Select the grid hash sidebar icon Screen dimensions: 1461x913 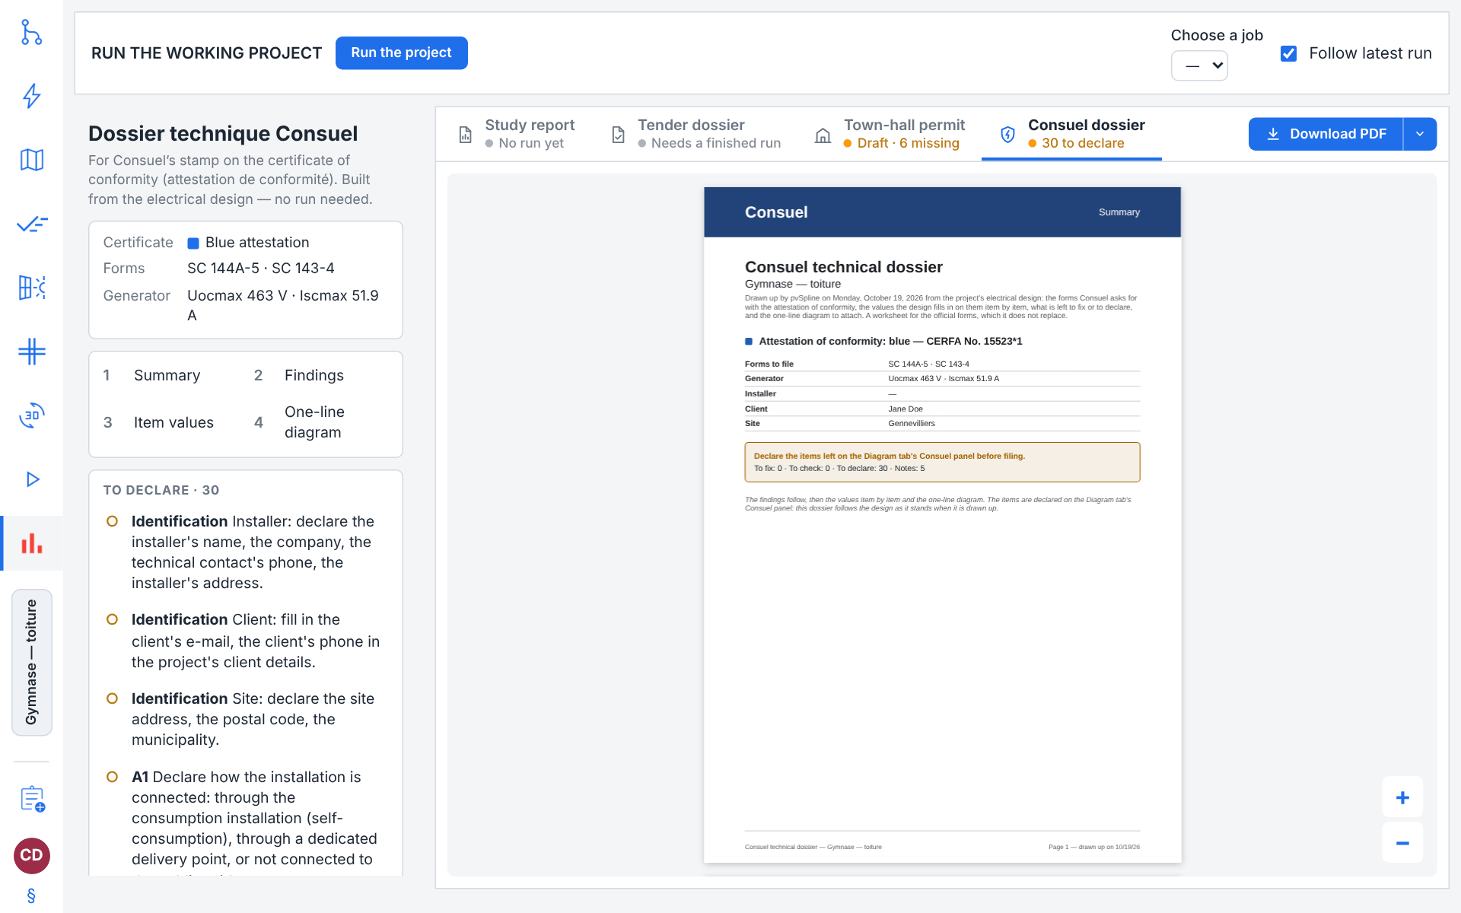(x=31, y=352)
